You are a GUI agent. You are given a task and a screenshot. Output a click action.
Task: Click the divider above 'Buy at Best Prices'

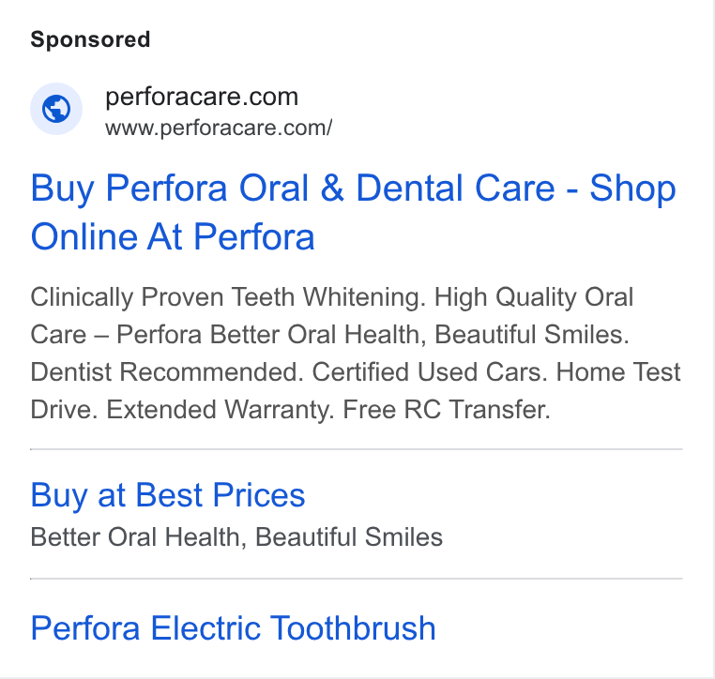tap(357, 449)
